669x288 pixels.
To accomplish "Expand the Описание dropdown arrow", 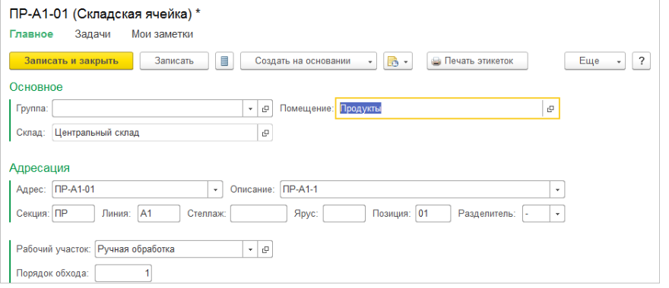I will click(x=557, y=189).
